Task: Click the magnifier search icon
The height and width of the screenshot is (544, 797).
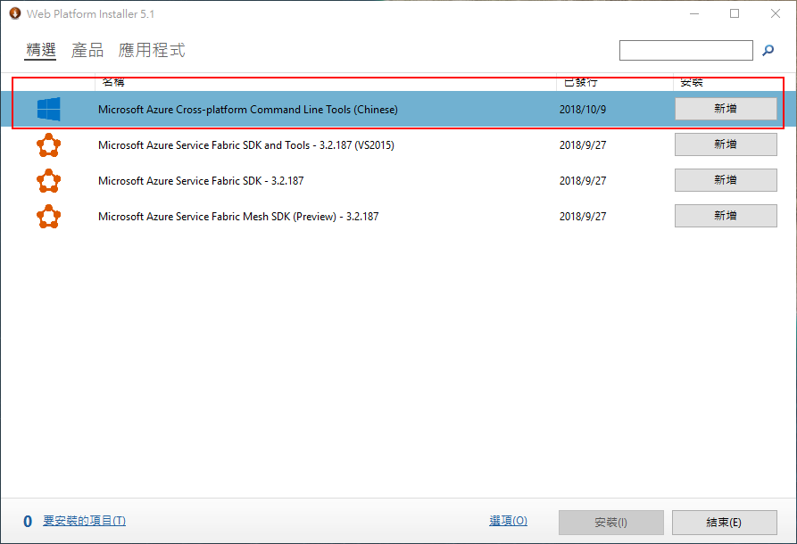Action: coord(768,50)
